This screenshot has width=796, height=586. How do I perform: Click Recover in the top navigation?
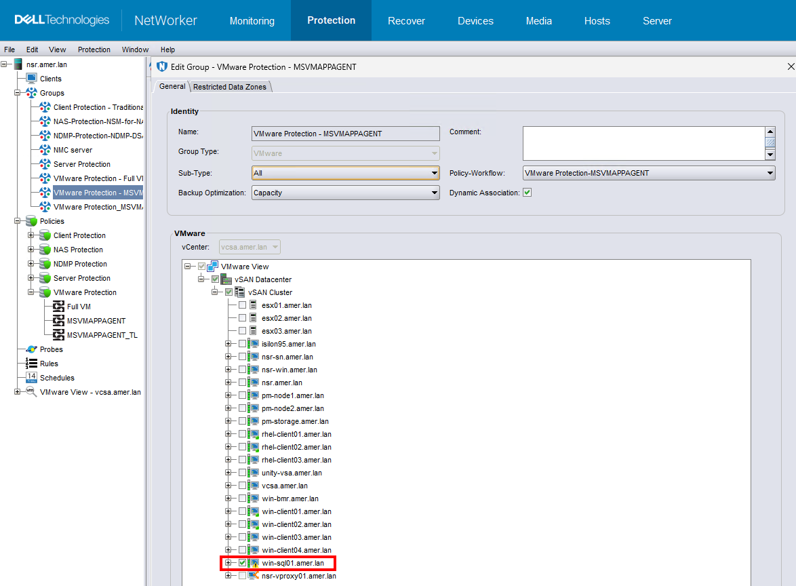(x=406, y=20)
